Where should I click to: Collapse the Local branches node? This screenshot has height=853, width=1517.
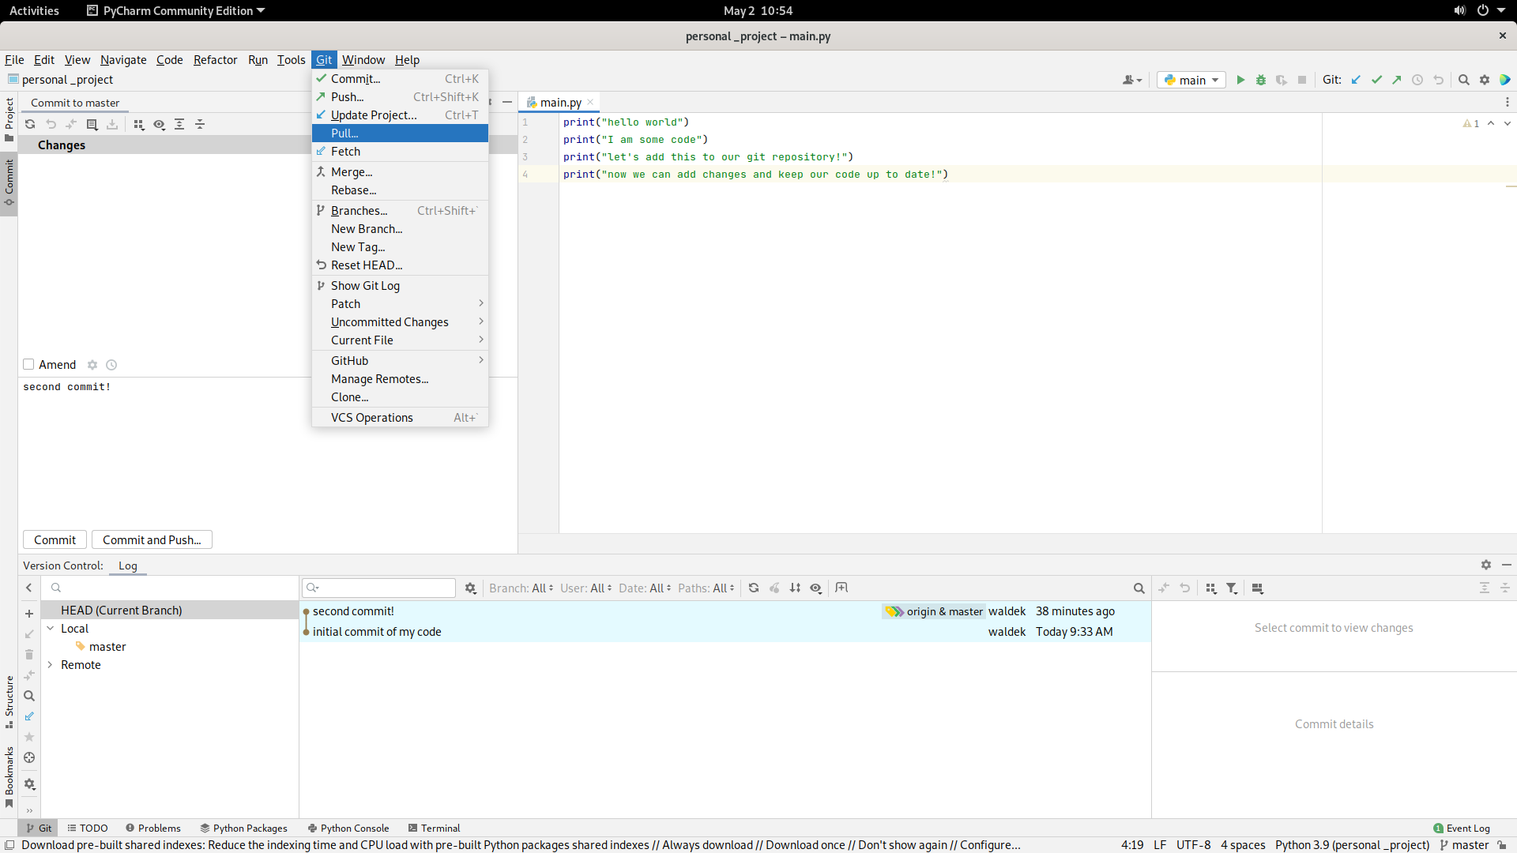point(51,629)
